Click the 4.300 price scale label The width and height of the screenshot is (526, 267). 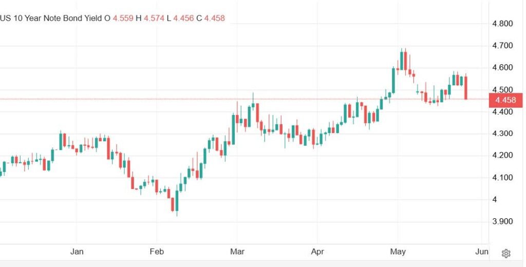pyautogui.click(x=502, y=133)
